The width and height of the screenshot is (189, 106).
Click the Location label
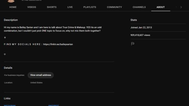pyautogui.click(x=8, y=83)
